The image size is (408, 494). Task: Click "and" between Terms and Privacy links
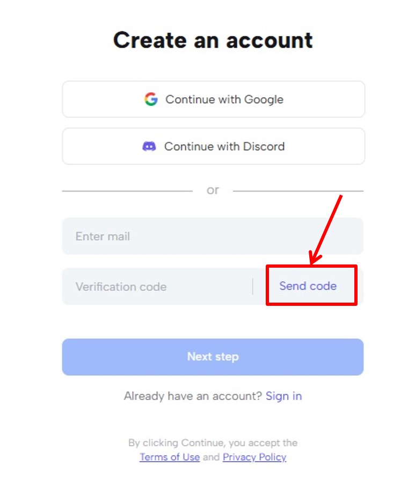211,457
